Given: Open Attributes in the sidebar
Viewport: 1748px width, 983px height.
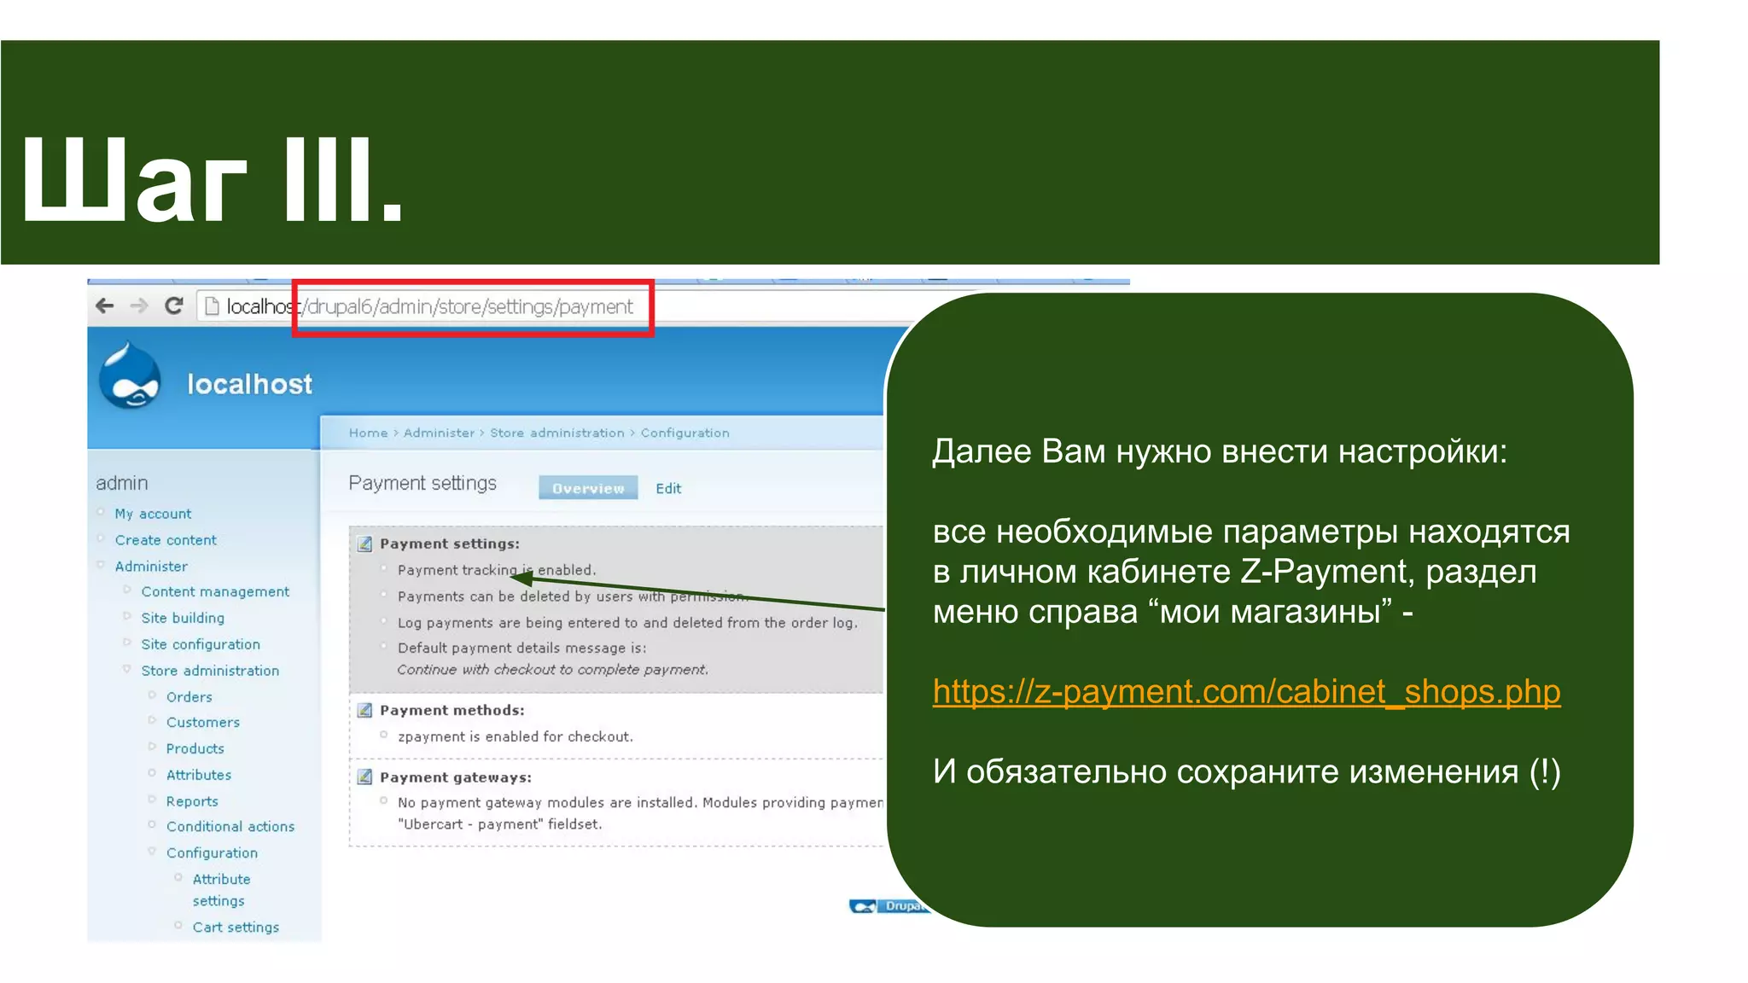Looking at the screenshot, I should tap(199, 775).
